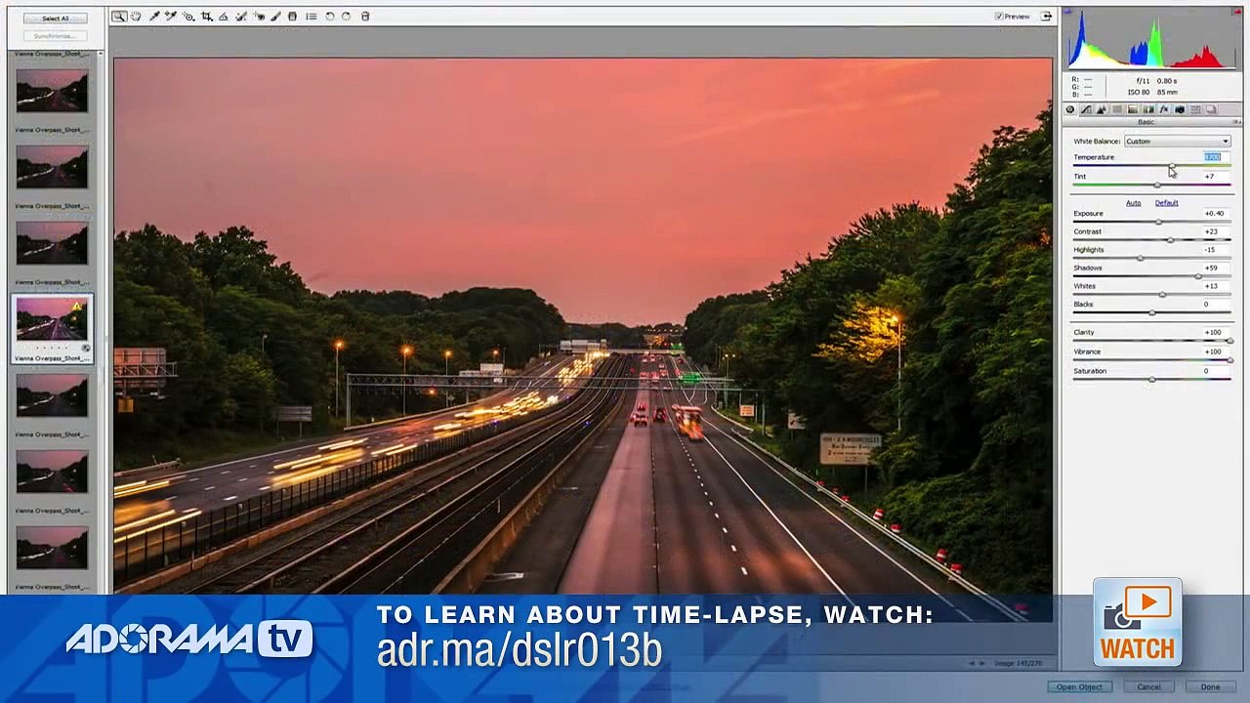This screenshot has height=703, width=1250.
Task: Click the Saturation slider handle
Action: [x=1152, y=380]
